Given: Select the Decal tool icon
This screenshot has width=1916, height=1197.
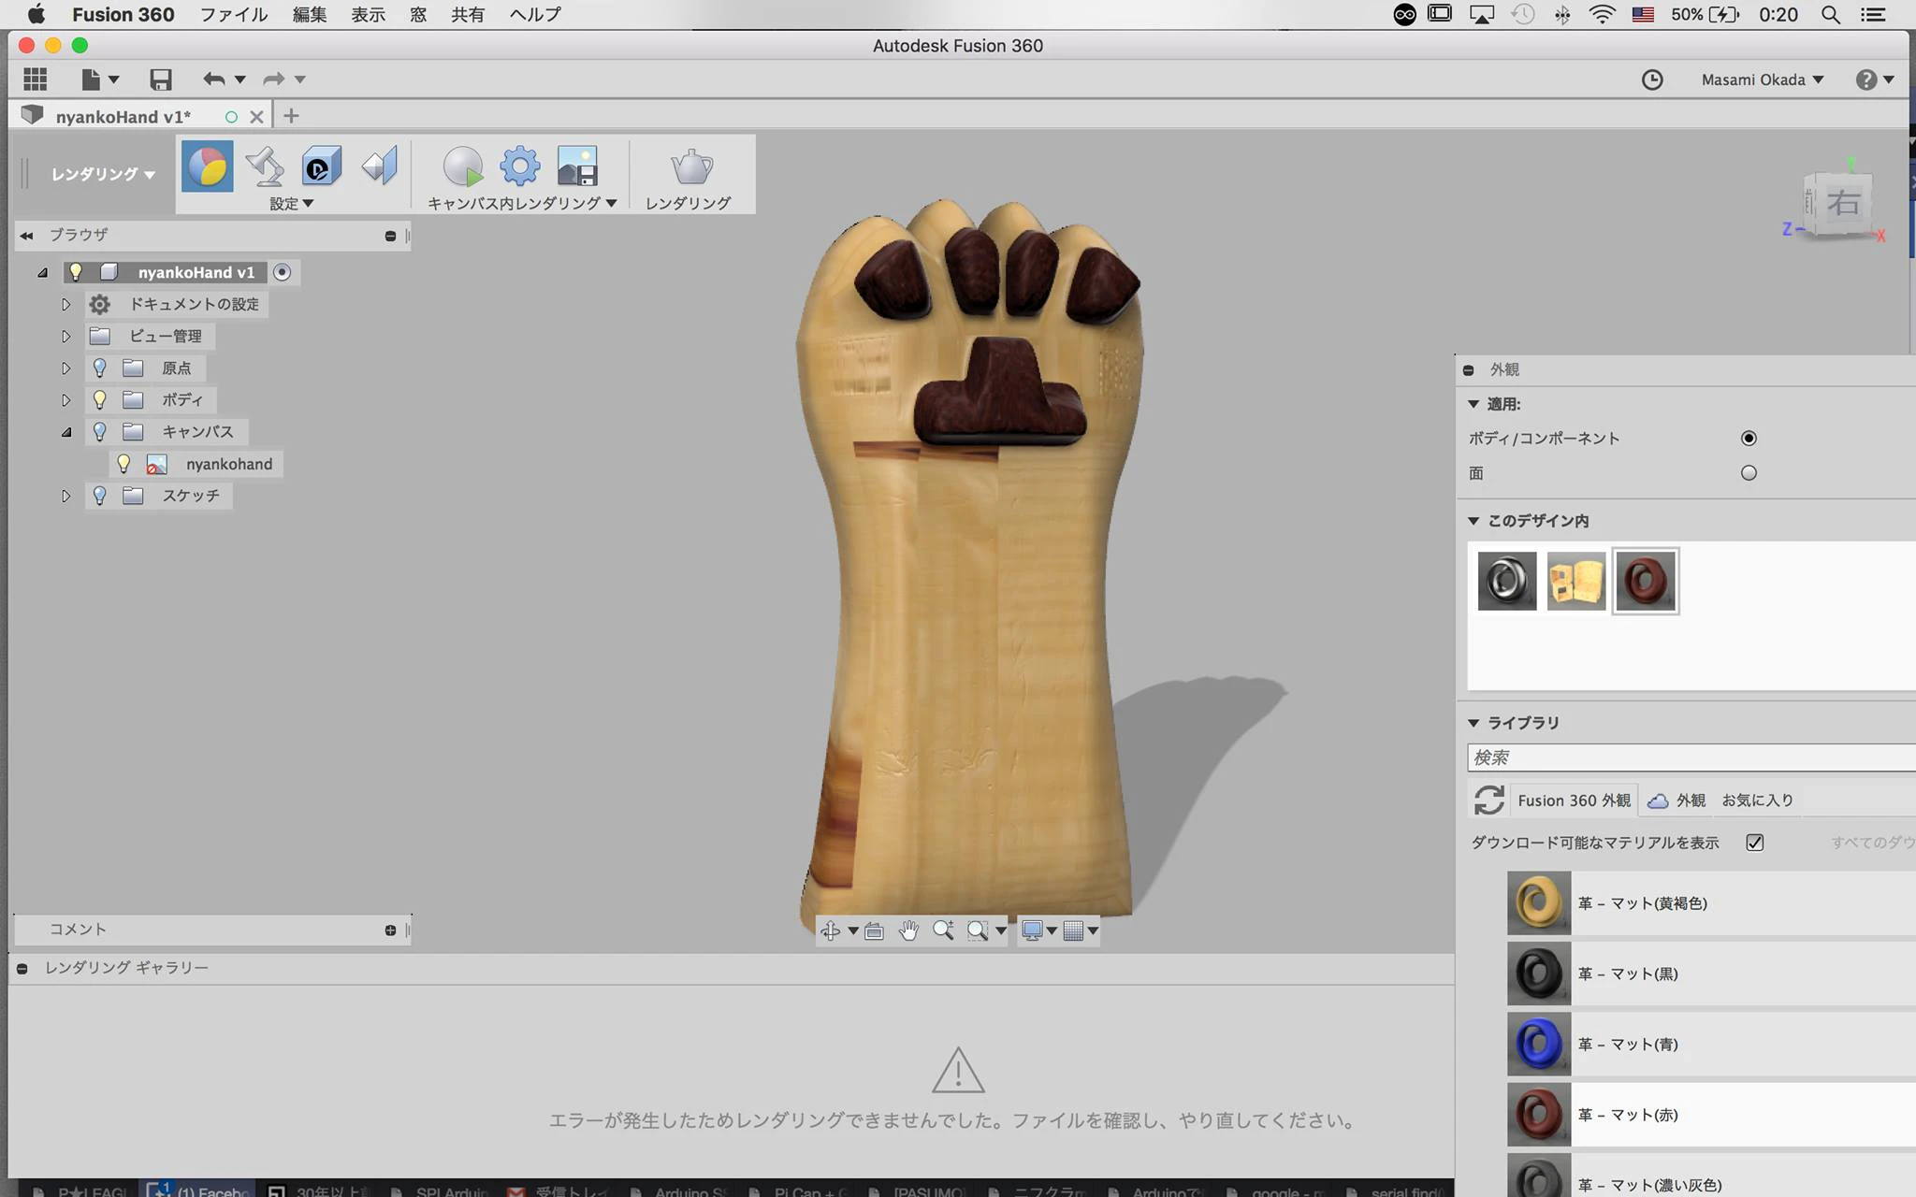Looking at the screenshot, I should [x=322, y=166].
